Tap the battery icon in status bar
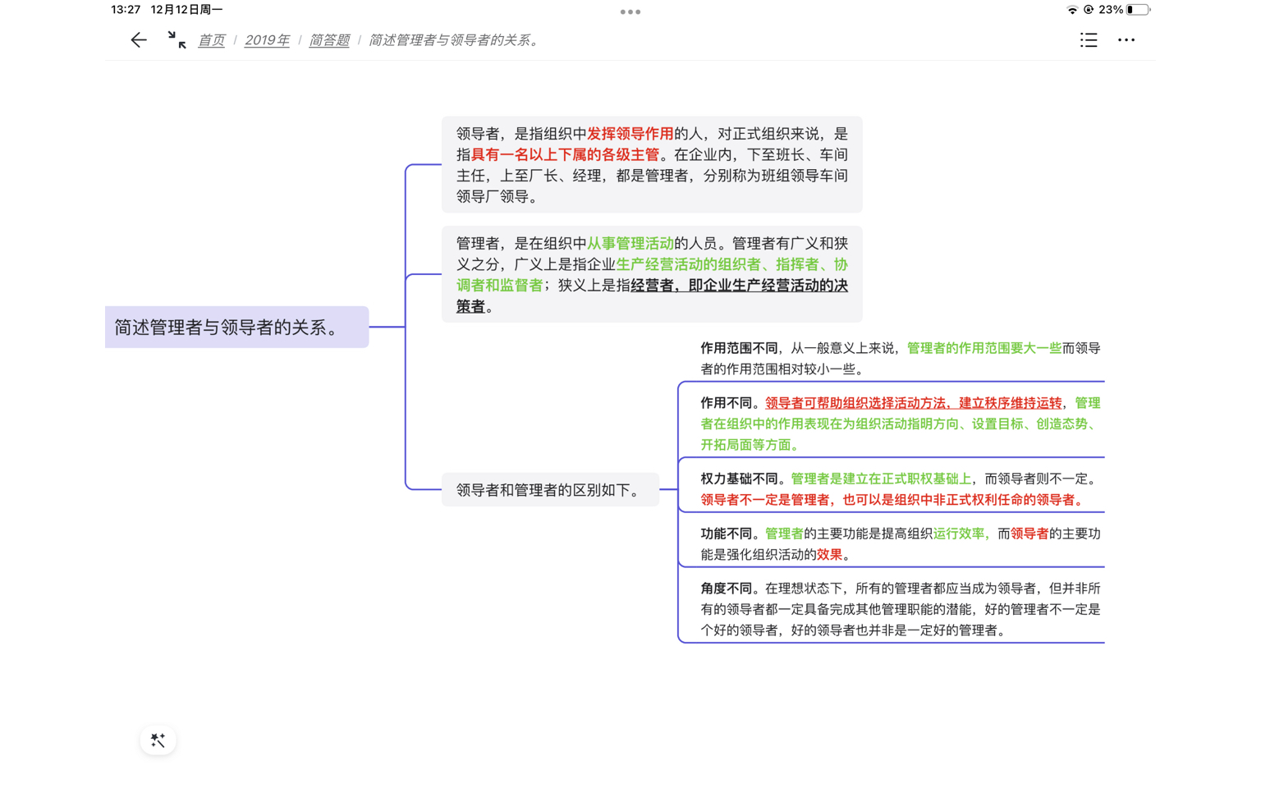 pos(1138,10)
